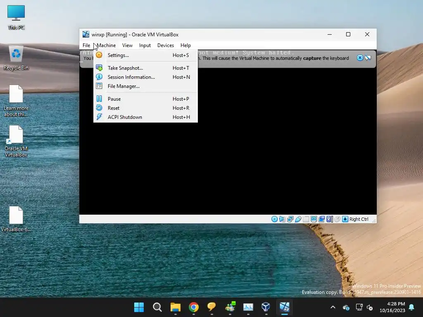423x317 pixels.
Task: Show hidden system tray icons
Action: coord(333,307)
